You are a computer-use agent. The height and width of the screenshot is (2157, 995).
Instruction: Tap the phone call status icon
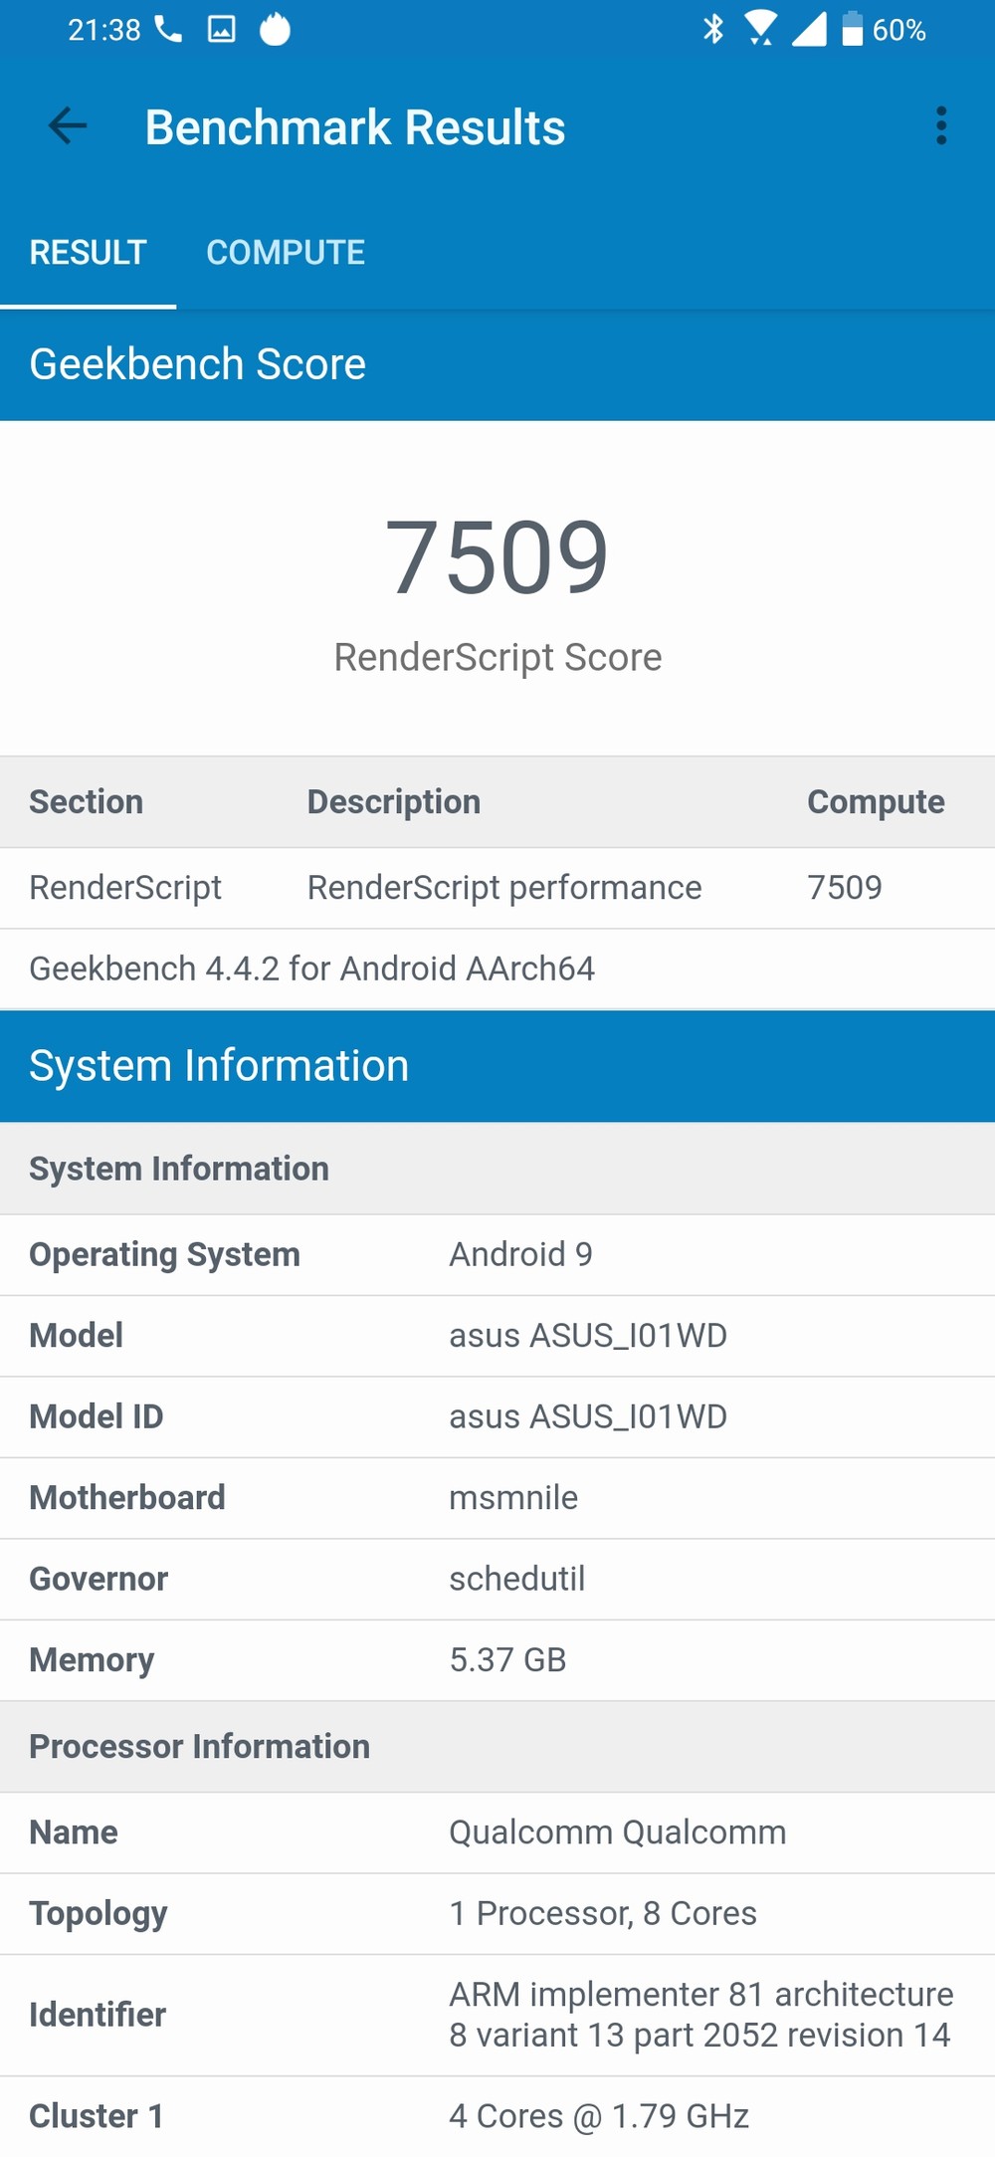click(x=168, y=29)
